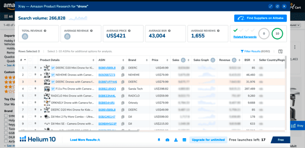Copy ASIN B0B6FVFPW6
The width and height of the screenshot is (305, 148).
coord(123,82)
